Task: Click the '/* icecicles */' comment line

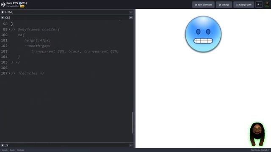Action: click(28, 73)
